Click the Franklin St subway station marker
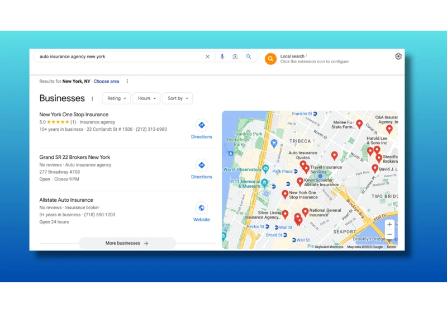This screenshot has height=313, width=447. [315, 113]
